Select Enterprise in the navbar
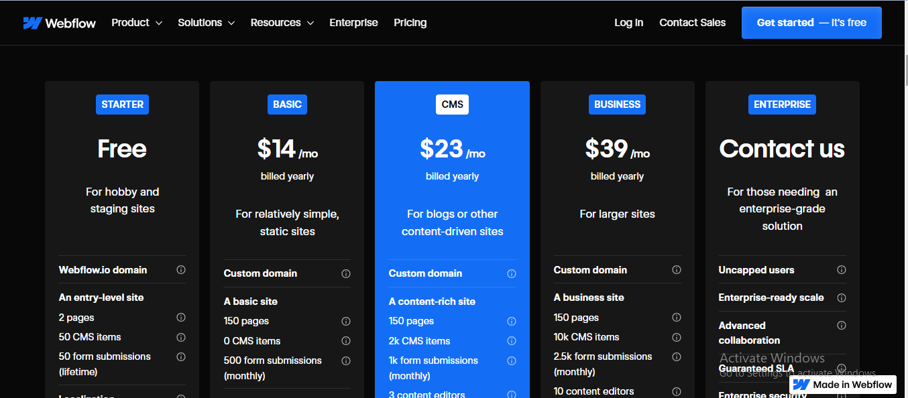The image size is (908, 398). pyautogui.click(x=353, y=22)
